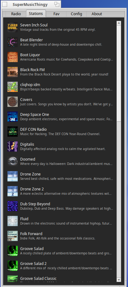Switch to the Radio tab
Screen dimensions: 128x287
tap(16, 14)
